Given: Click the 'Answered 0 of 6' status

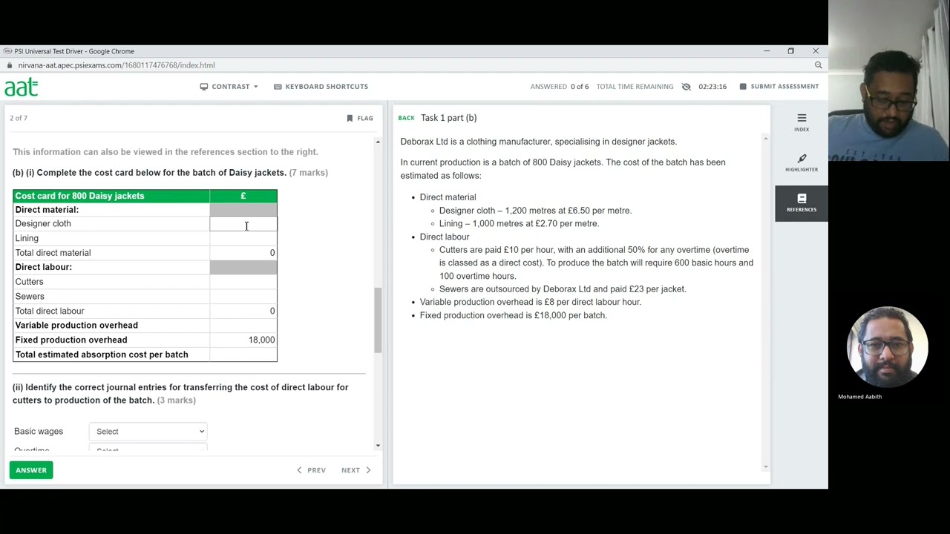Looking at the screenshot, I should (x=559, y=87).
